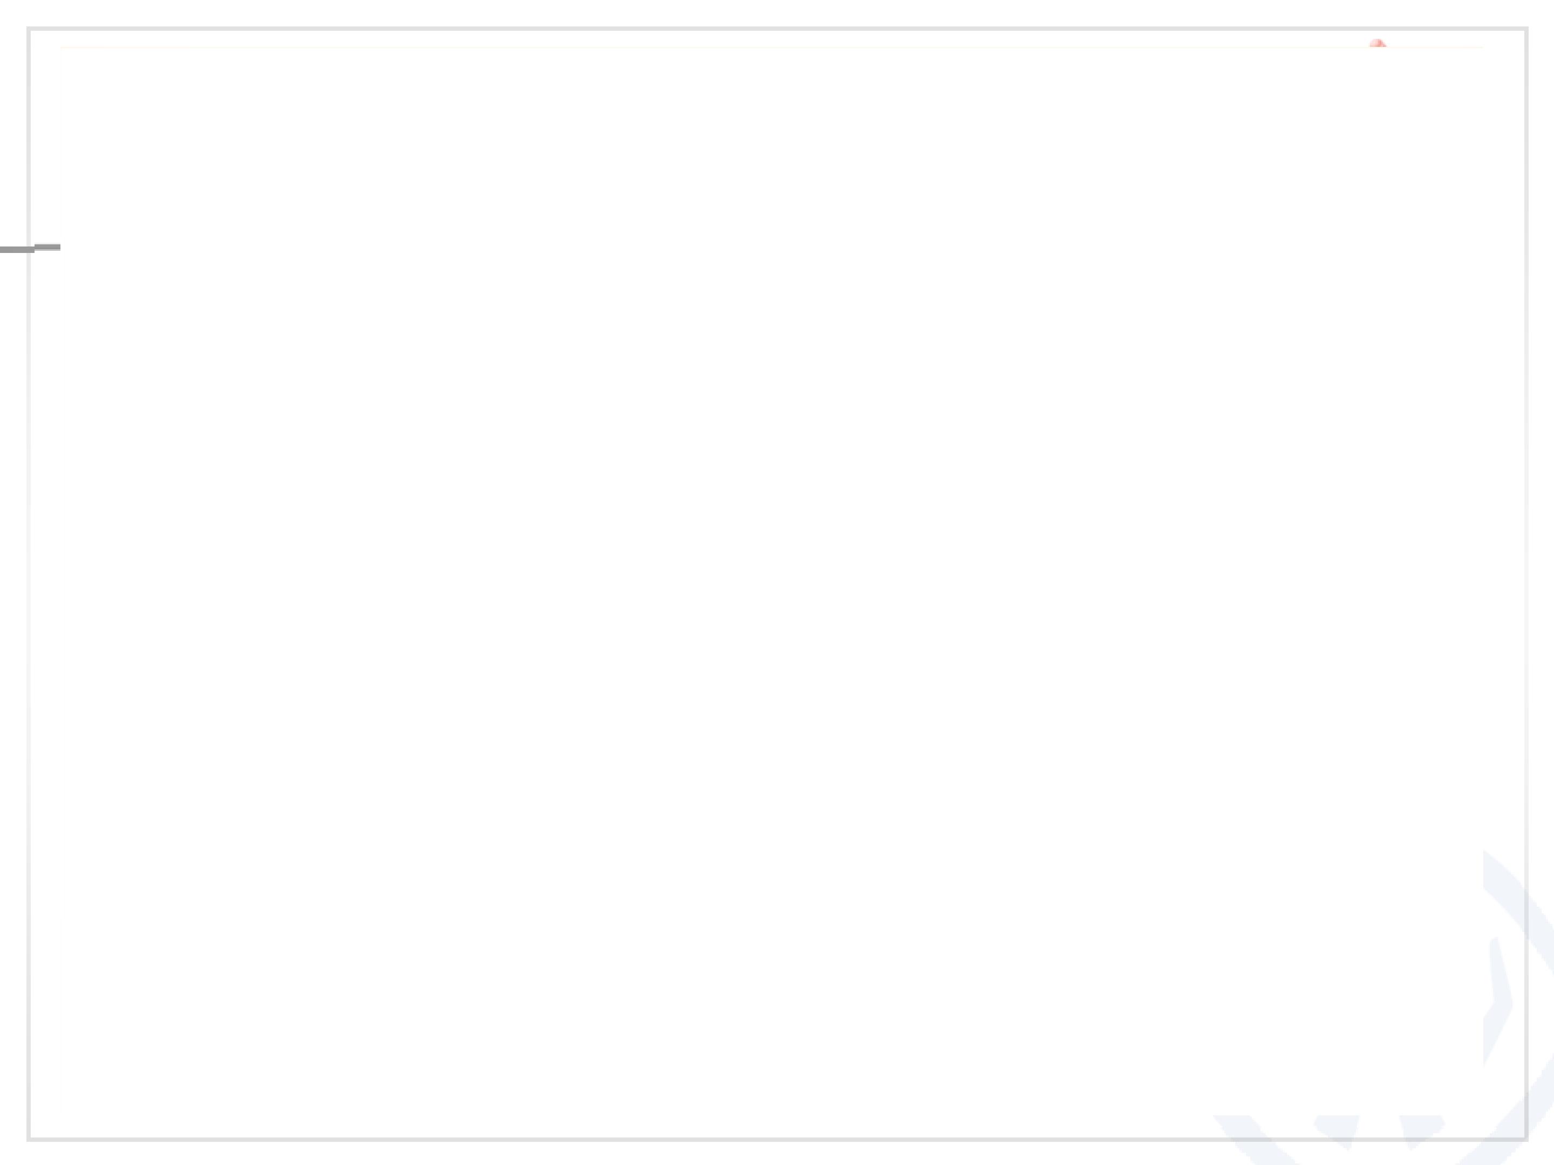Click the faint horizontal line beside the pink shape
Screen dimensions: 1554x1165
pos(703,48)
